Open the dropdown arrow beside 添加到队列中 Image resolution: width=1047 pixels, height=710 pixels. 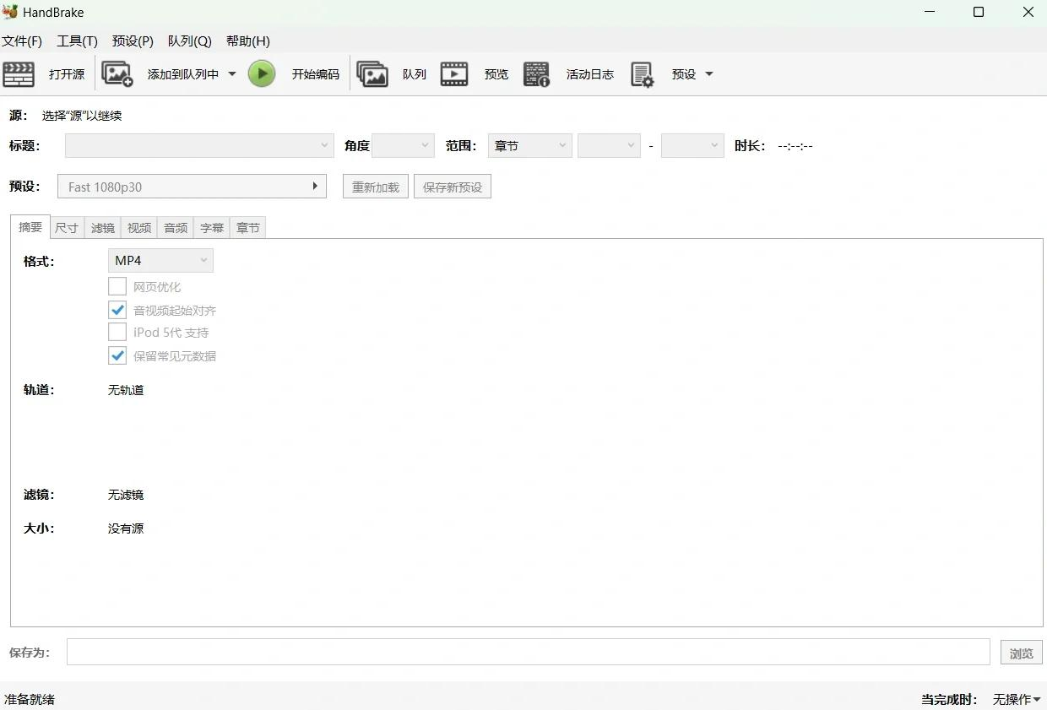[x=232, y=74]
